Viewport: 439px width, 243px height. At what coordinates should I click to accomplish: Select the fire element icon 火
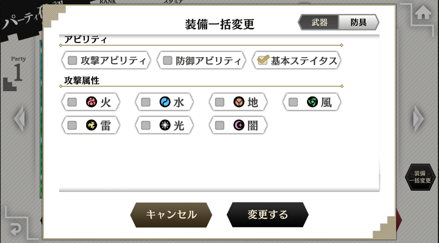click(x=91, y=102)
